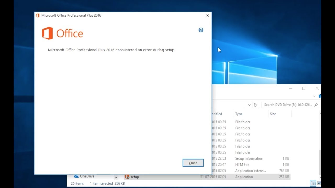The height and width of the screenshot is (188, 335).
Task: Click the HTM File type cell
Action: (242, 164)
